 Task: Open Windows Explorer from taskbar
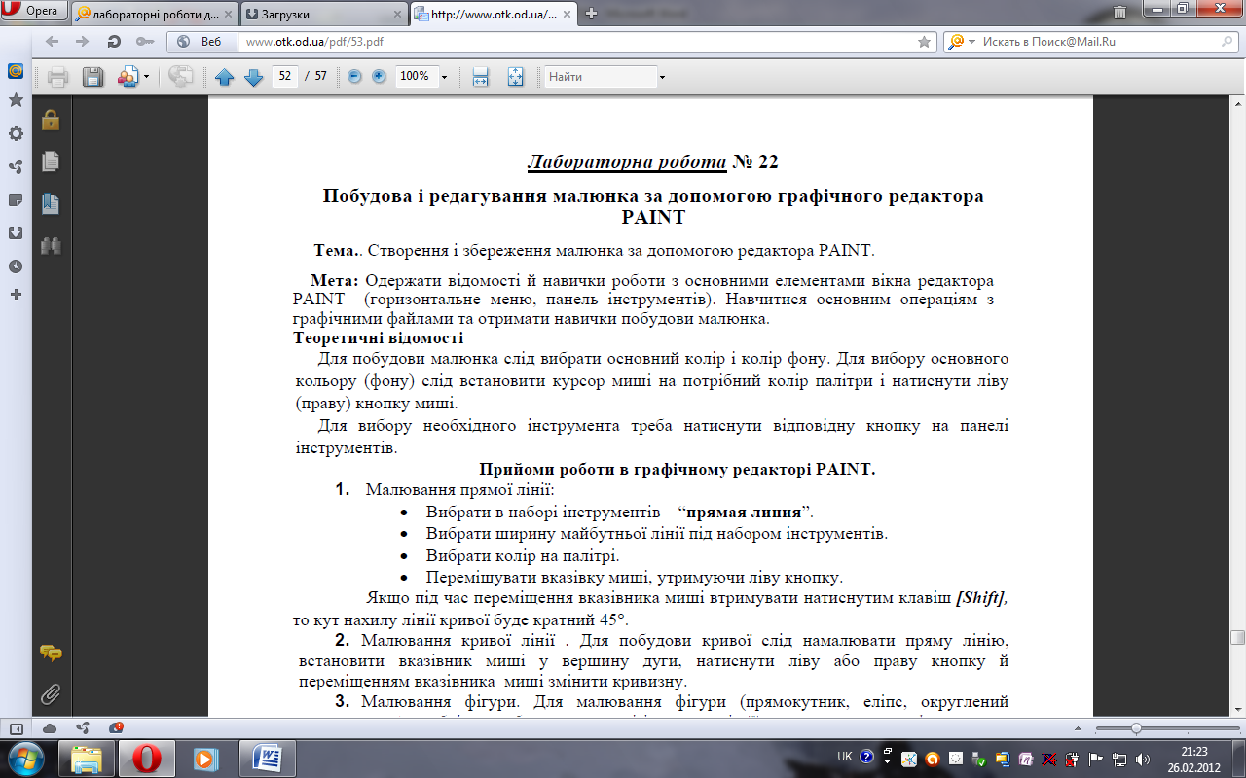click(87, 758)
